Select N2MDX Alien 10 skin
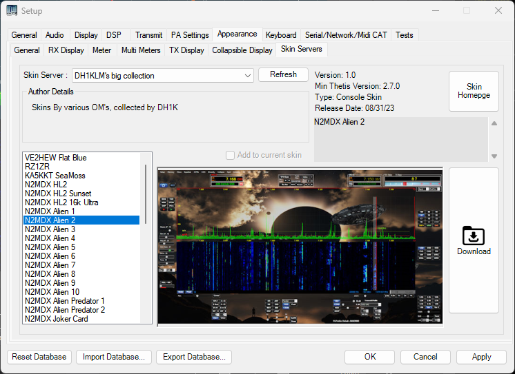 [x=81, y=292]
